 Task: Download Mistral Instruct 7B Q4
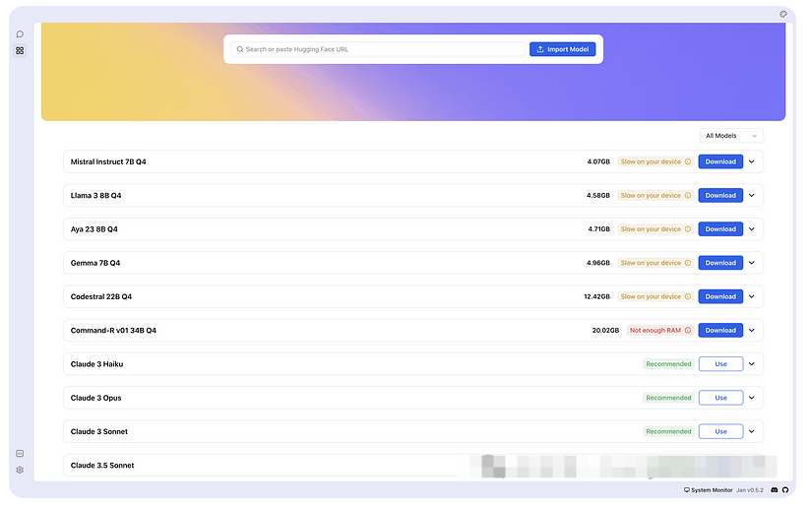(x=720, y=161)
